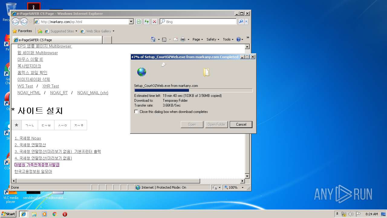Viewport: 387px width, 218px height.
Task: Cancel the Setup_CourtOZWeb.exe download
Action: click(241, 124)
